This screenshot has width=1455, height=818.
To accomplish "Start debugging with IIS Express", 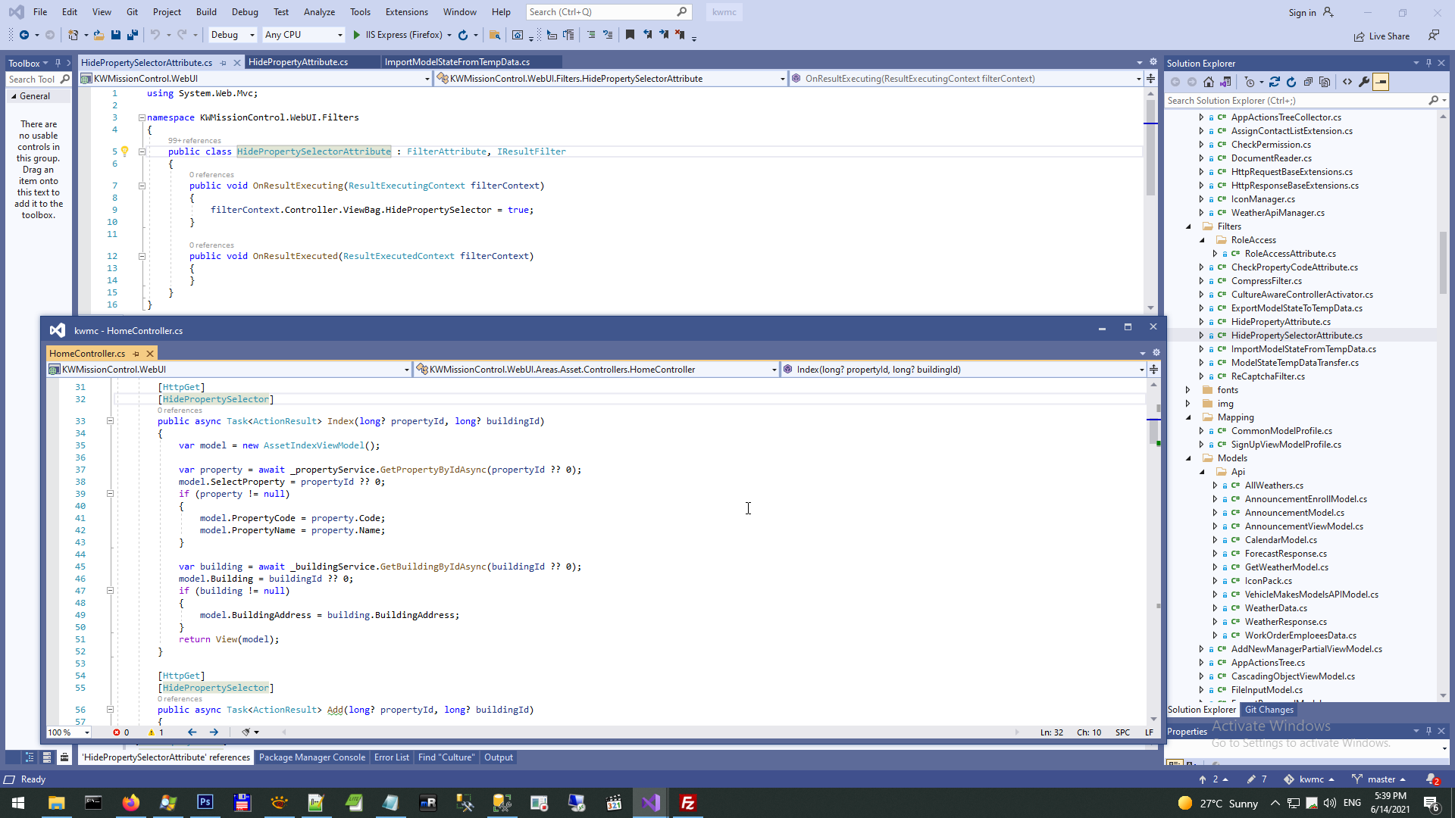I will pos(357,35).
